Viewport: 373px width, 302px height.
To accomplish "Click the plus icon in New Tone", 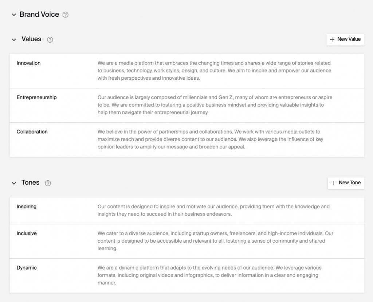I will tap(334, 183).
